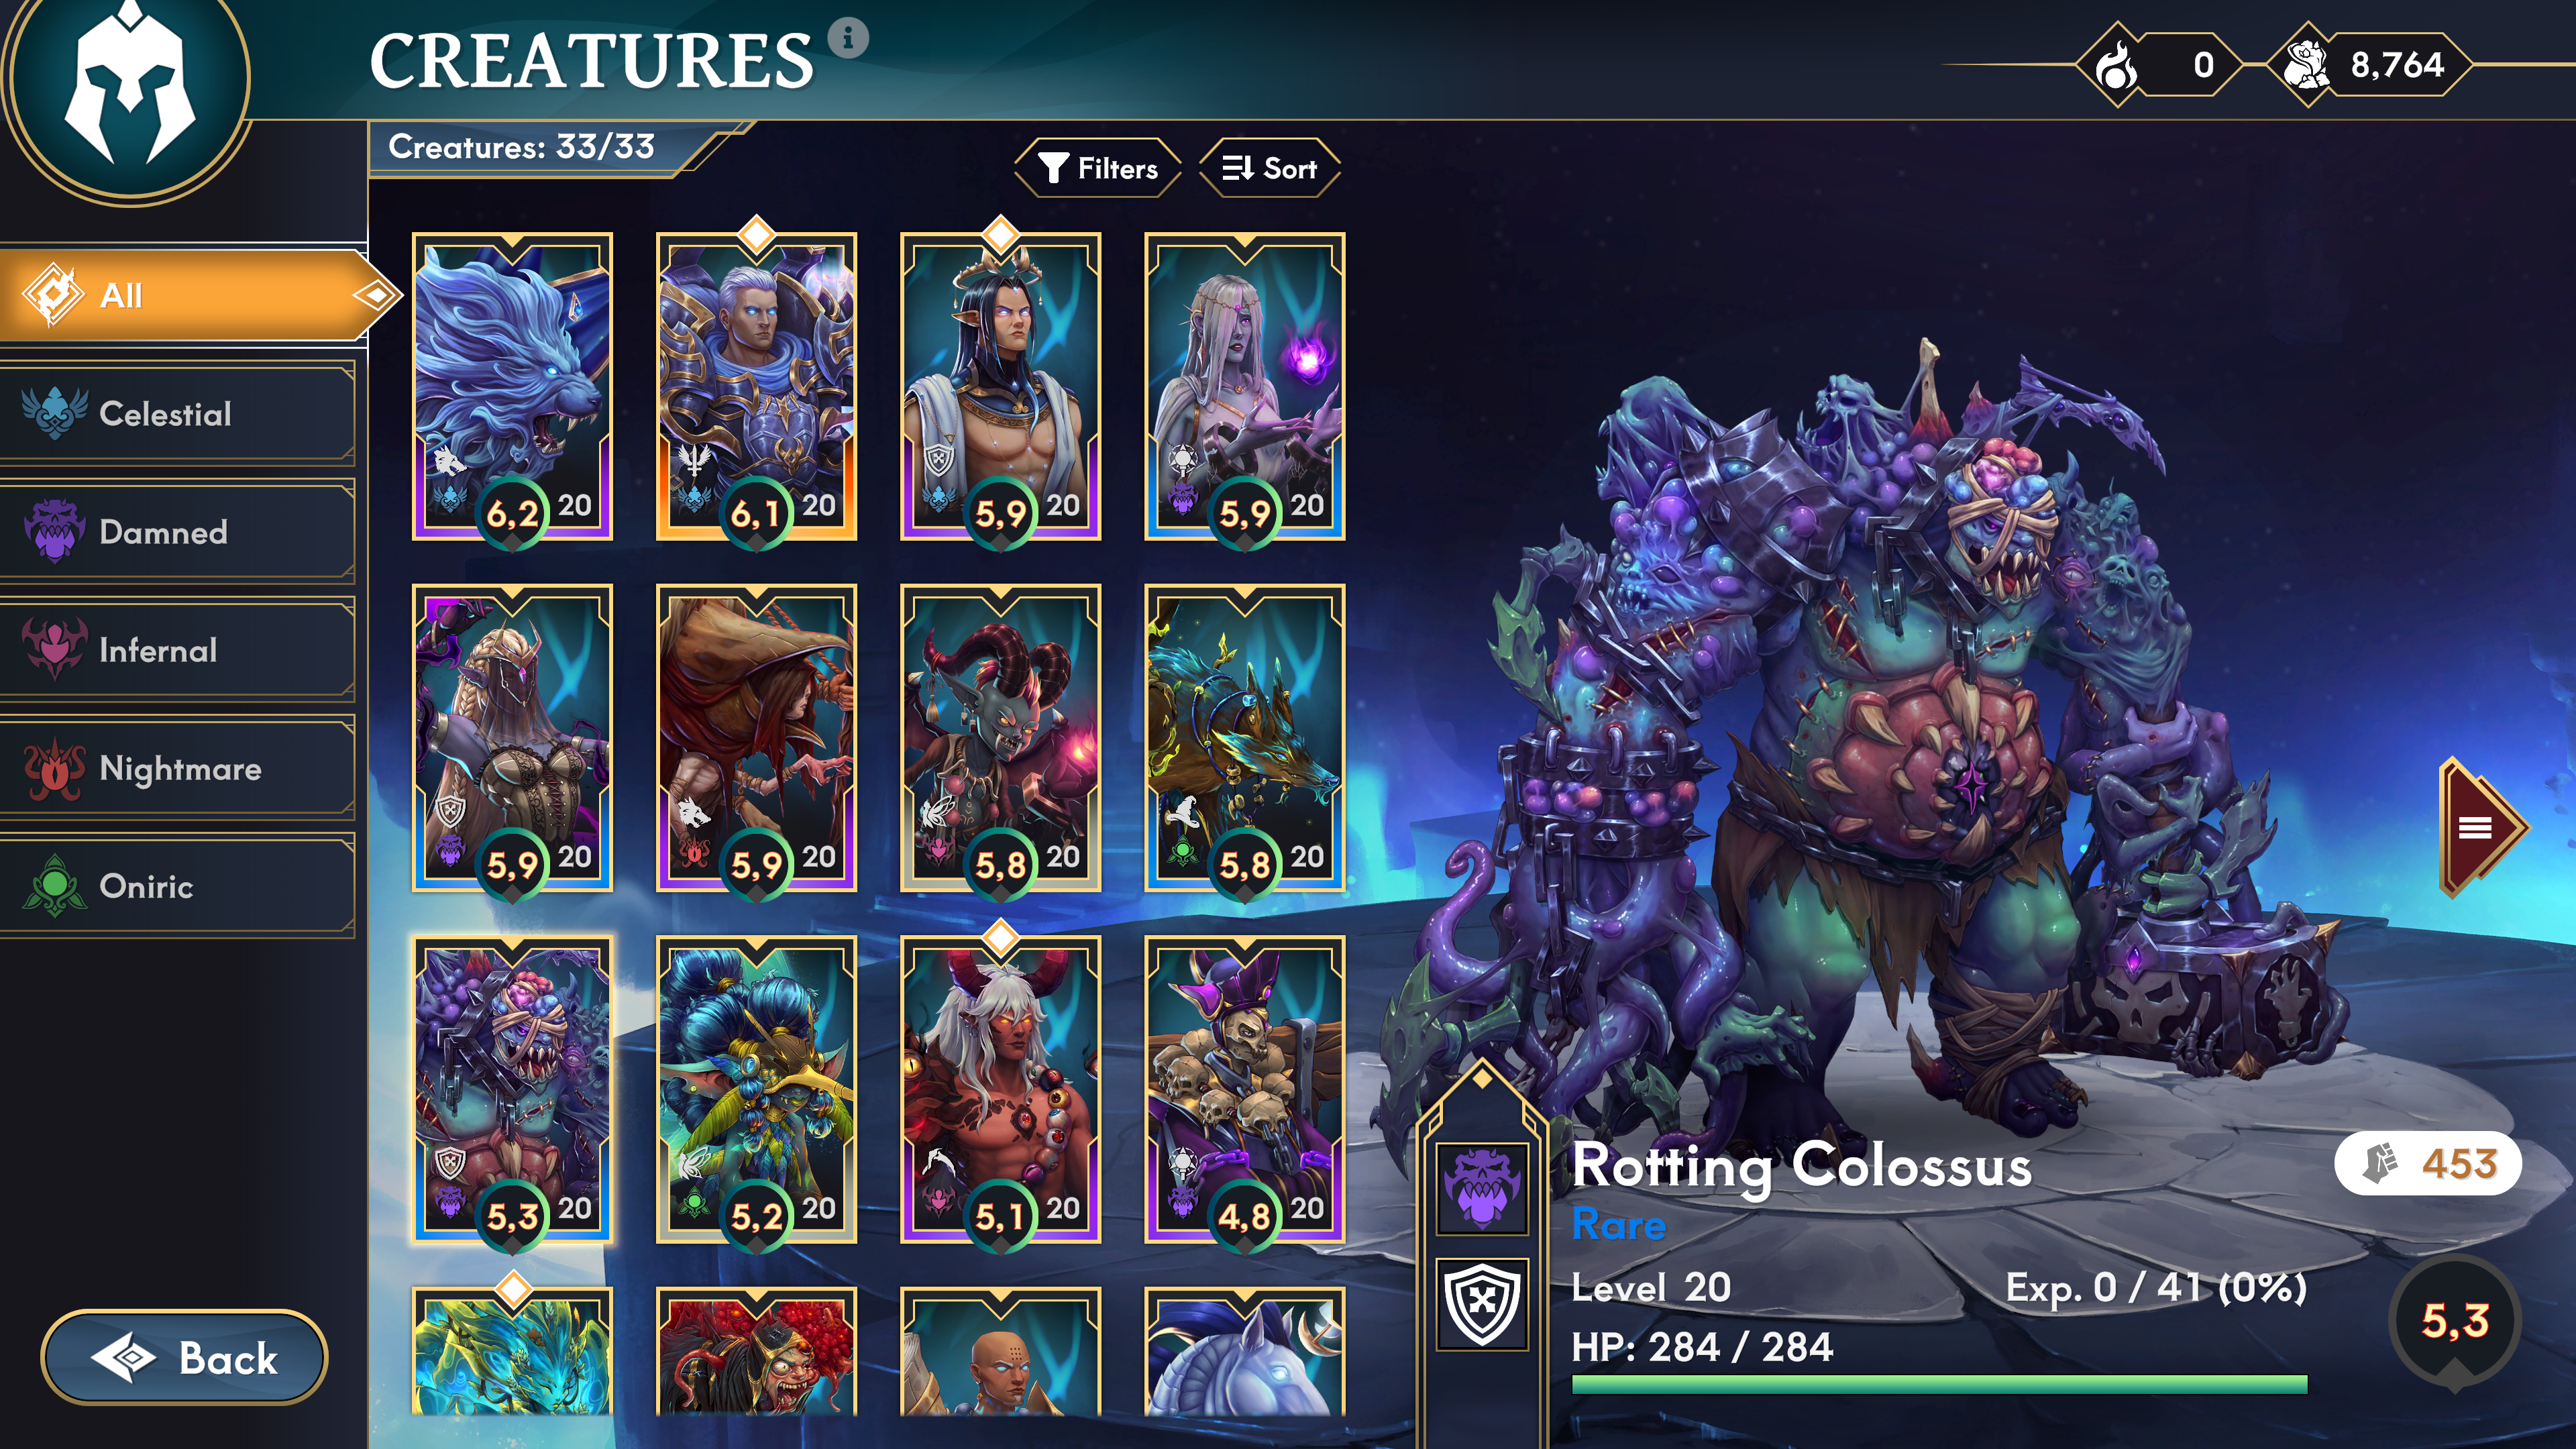Open the Sort options
2576x1449 pixels.
[1270, 168]
